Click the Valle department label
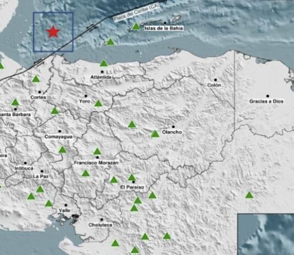Screen dimensions: 294x255 point(64,210)
